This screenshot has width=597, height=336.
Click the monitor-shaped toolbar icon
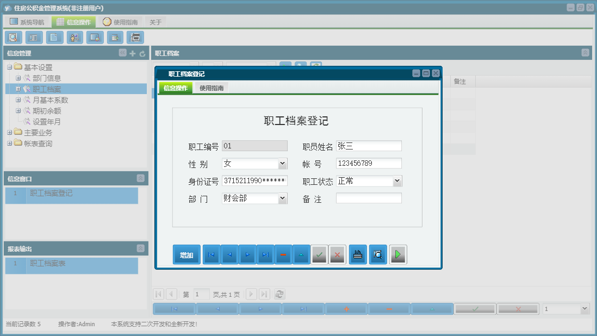(95, 37)
